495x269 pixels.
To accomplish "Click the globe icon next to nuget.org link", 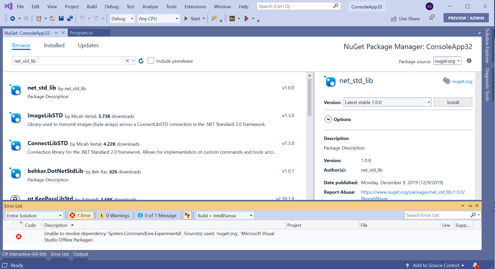I will pyautogui.click(x=446, y=81).
